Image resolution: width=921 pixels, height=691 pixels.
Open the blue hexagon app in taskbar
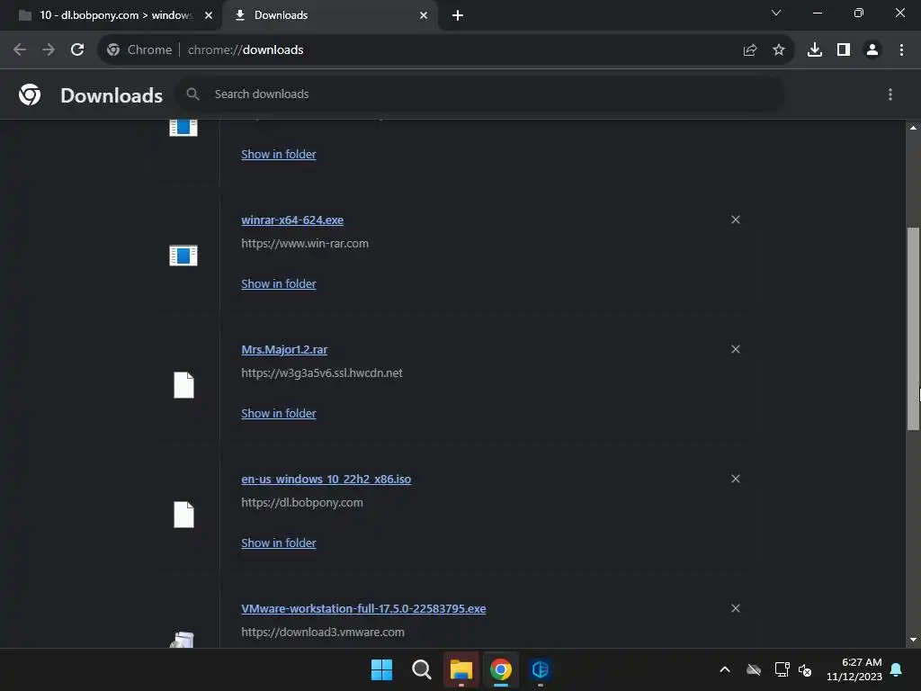[x=541, y=669]
